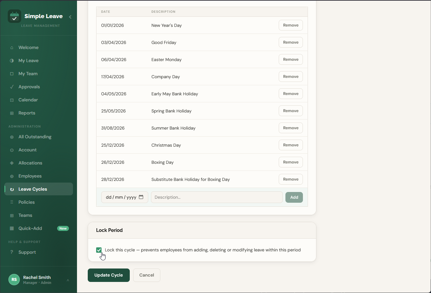Focus the holiday date dd/mm/yyyy field
The height and width of the screenshot is (293, 431).
[x=125, y=197]
